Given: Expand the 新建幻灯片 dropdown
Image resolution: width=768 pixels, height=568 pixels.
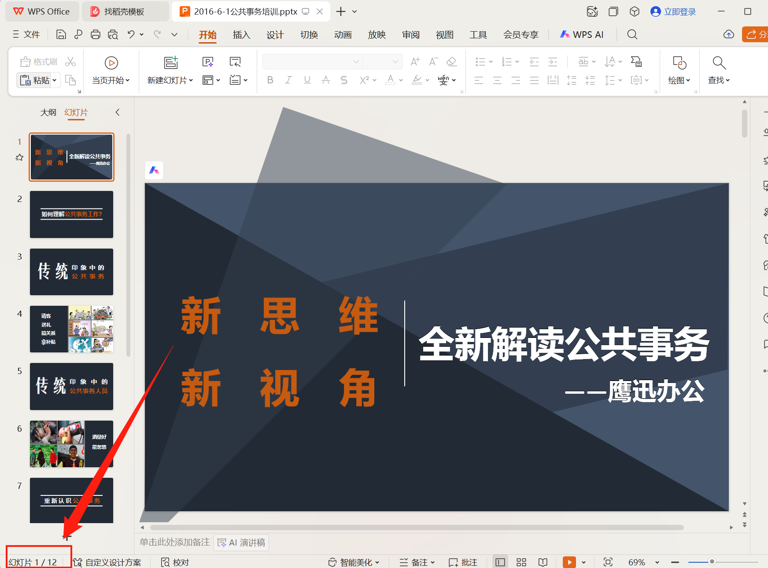Looking at the screenshot, I should tap(190, 81).
